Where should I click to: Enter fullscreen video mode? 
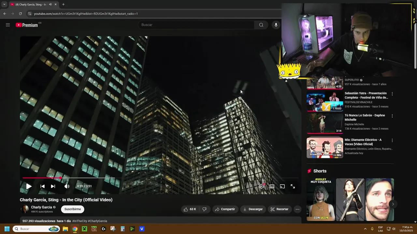[293, 186]
